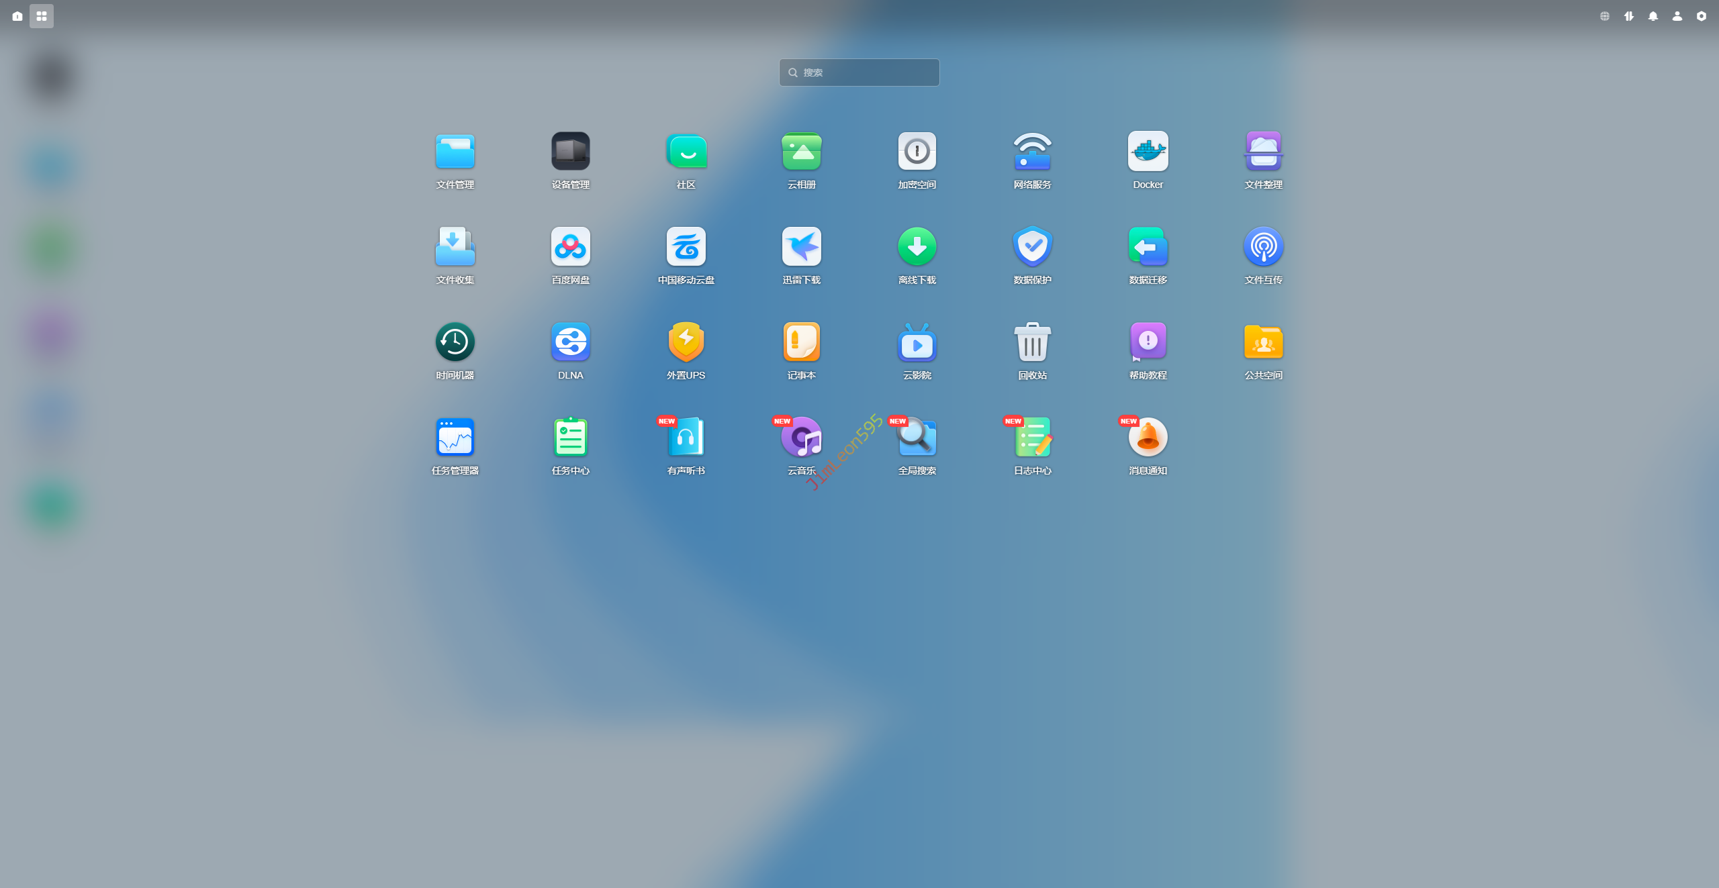1719x888 pixels.
Task: Launch 全局搜索 global search app
Action: click(917, 438)
